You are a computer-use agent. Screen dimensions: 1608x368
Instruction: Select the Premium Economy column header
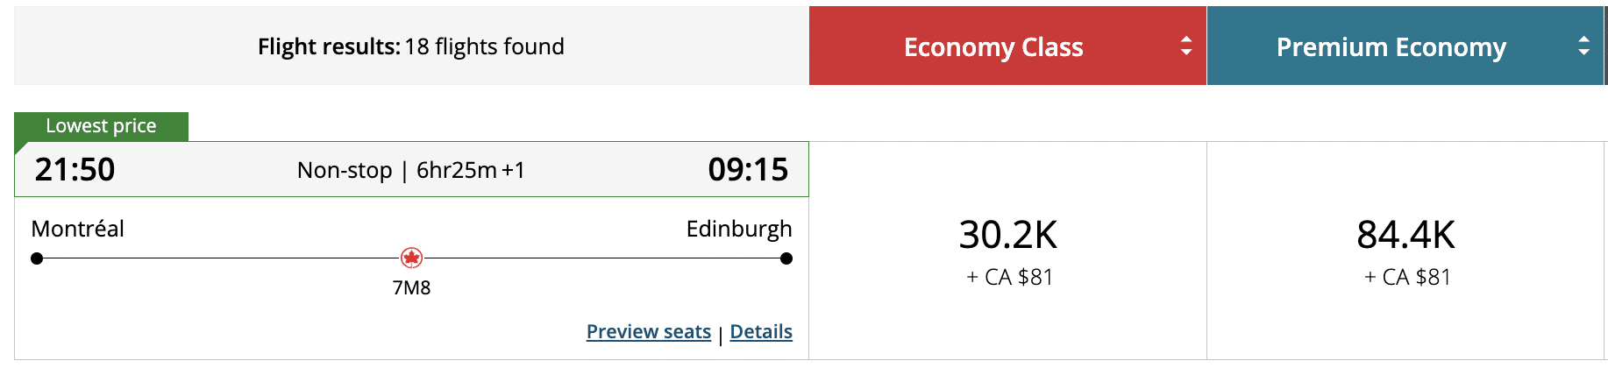click(1391, 46)
